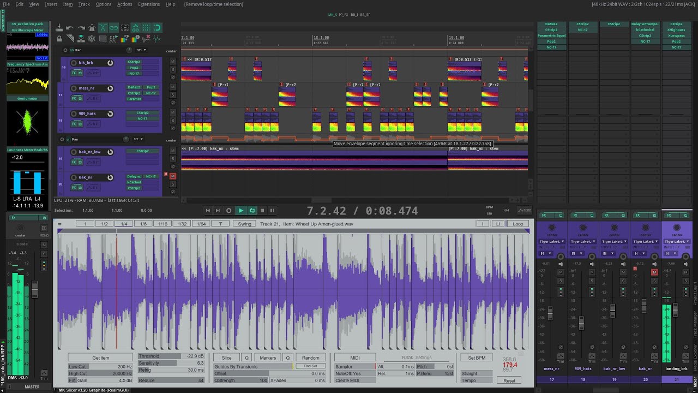
Task: Click the undo arrow toolbar icon
Action: 70,28
